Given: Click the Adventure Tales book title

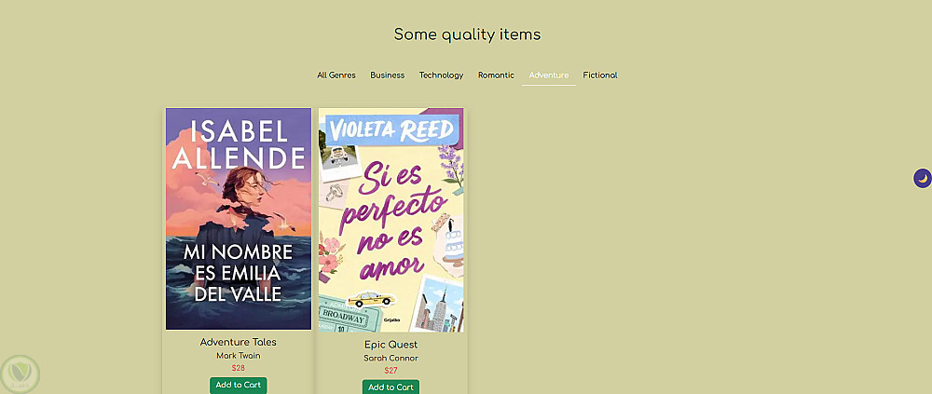Looking at the screenshot, I should click(239, 342).
